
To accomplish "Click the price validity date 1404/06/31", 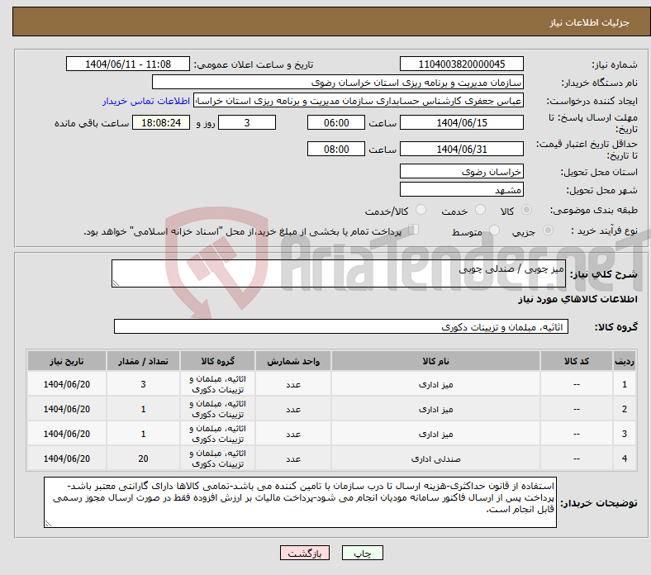I will click(x=461, y=149).
